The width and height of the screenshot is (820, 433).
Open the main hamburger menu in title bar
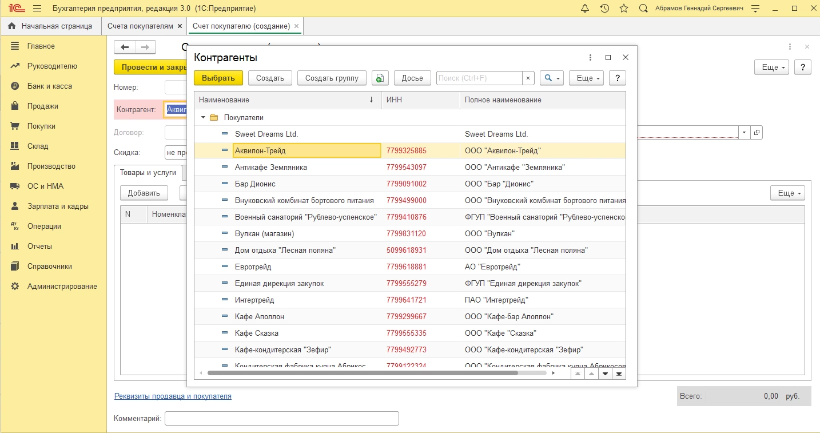tap(37, 9)
